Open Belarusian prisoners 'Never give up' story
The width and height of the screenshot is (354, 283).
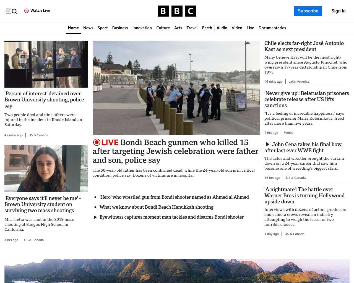307,99
